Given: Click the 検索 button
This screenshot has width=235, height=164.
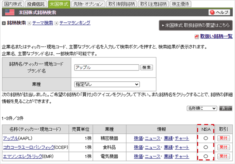Looking at the screenshot, I should pos(147,67).
